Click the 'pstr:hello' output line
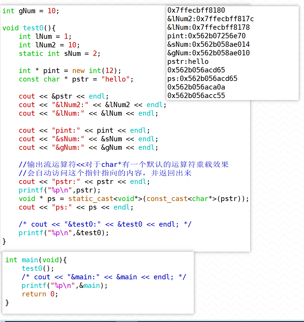304x322 pixels. pos(188,62)
